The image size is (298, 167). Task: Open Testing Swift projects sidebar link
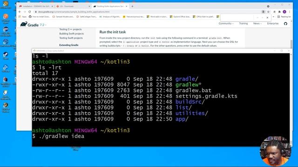[x=71, y=38]
